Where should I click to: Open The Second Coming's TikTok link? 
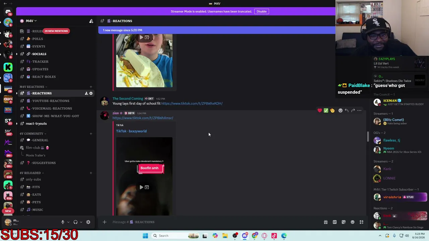(192, 103)
